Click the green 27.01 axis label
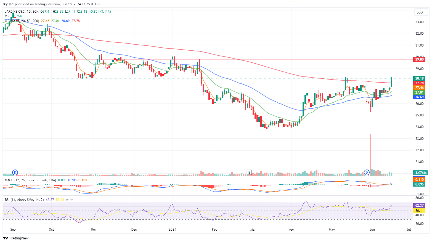 [419, 92]
